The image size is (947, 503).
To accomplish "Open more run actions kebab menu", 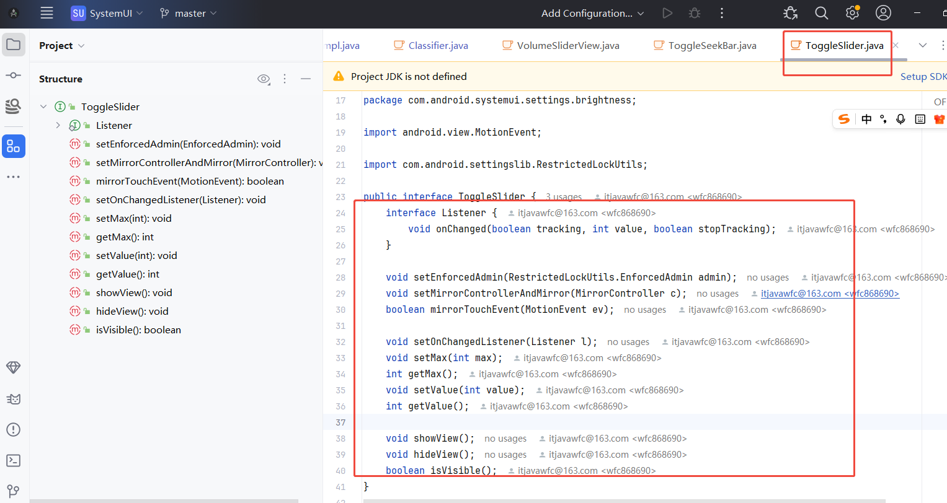I will [x=722, y=13].
